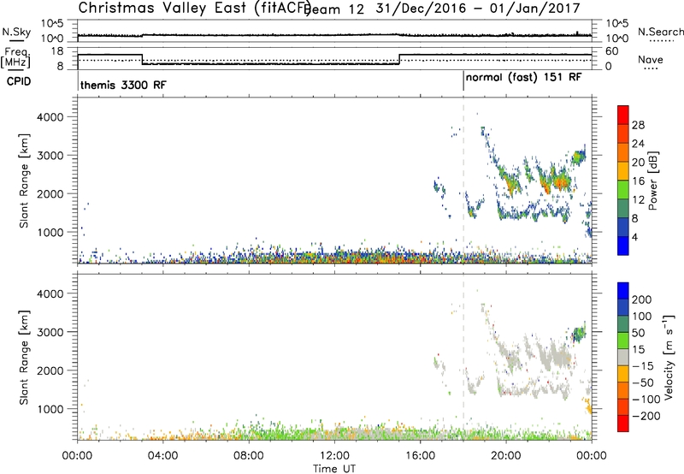Click the "4000" tick of the power panel
The image size is (684, 474).
coord(50,117)
